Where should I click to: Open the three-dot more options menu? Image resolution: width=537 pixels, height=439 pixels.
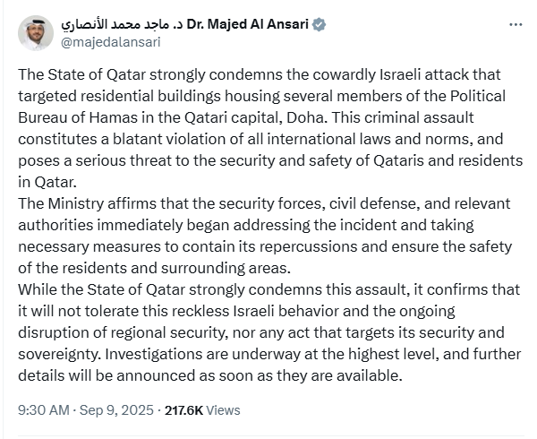click(x=516, y=25)
